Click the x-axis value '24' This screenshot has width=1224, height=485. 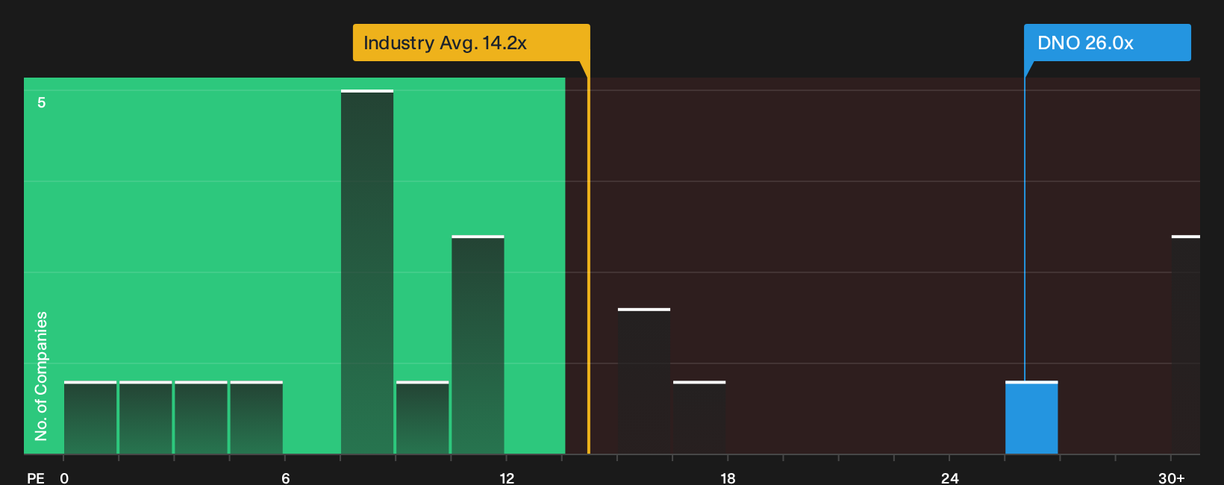point(949,478)
